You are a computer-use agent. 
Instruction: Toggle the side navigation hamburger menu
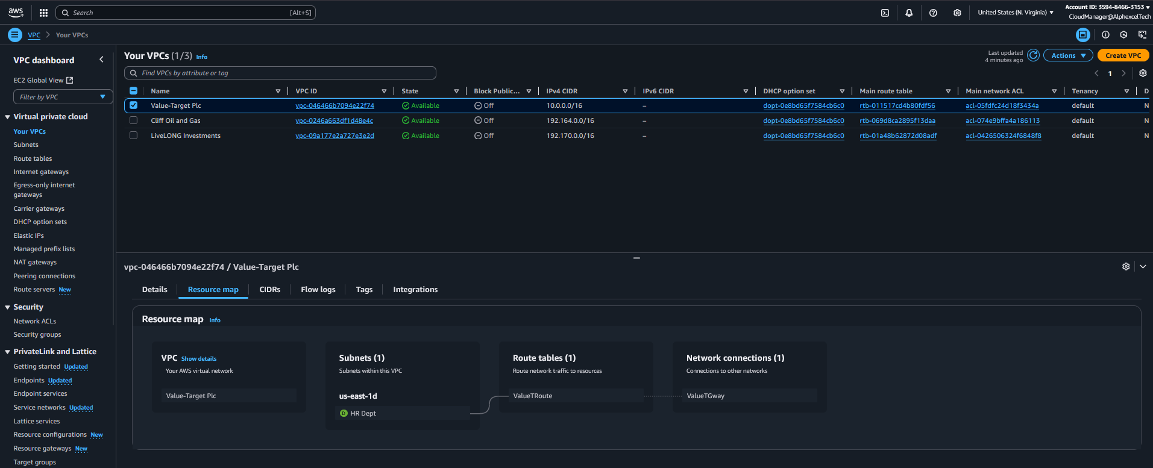pos(15,35)
